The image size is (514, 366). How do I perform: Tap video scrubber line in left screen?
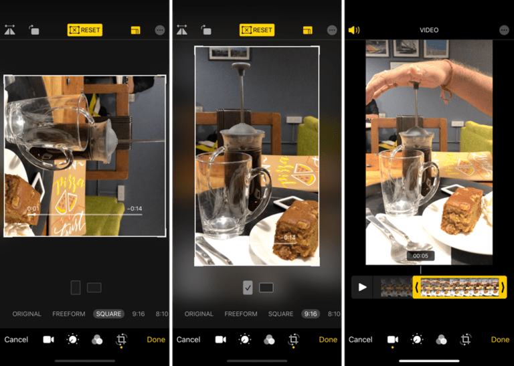tap(85, 215)
